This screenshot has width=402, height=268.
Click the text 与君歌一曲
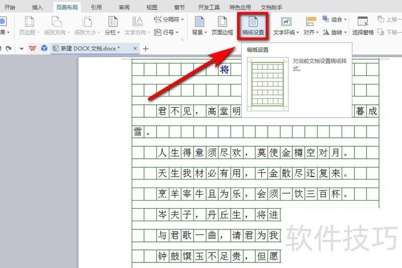pyautogui.click(x=187, y=235)
